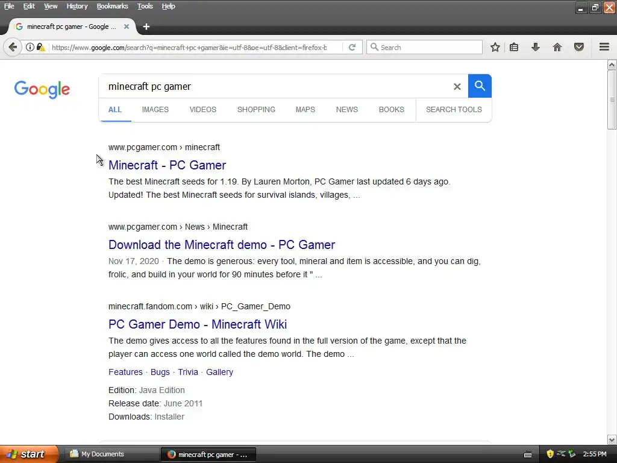Close the minecraft pc gamer tab
The height and width of the screenshot is (463, 617).
tap(127, 27)
